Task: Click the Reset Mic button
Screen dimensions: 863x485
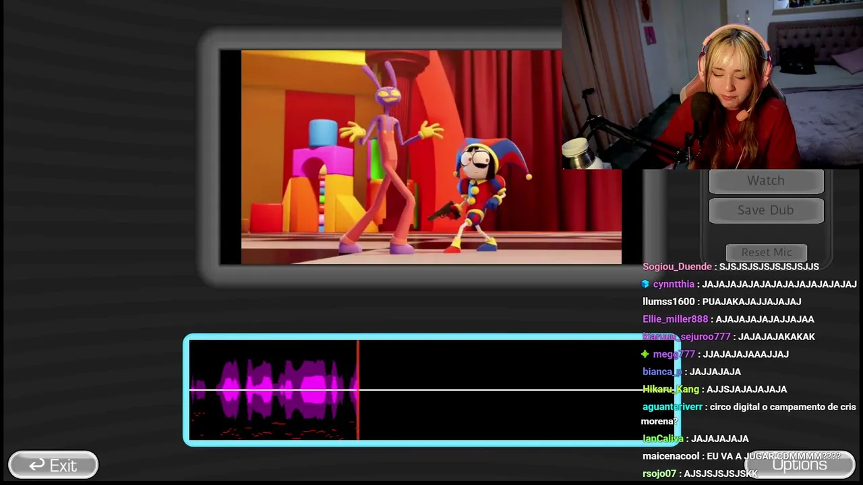Action: (x=767, y=252)
